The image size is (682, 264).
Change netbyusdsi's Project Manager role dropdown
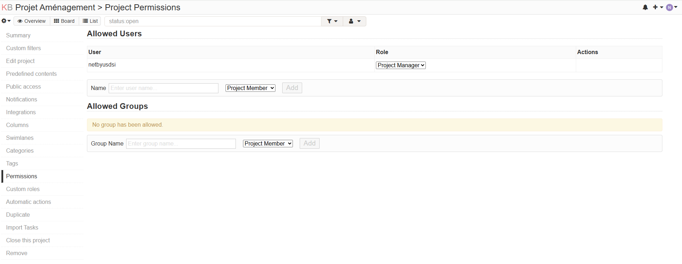pyautogui.click(x=401, y=65)
